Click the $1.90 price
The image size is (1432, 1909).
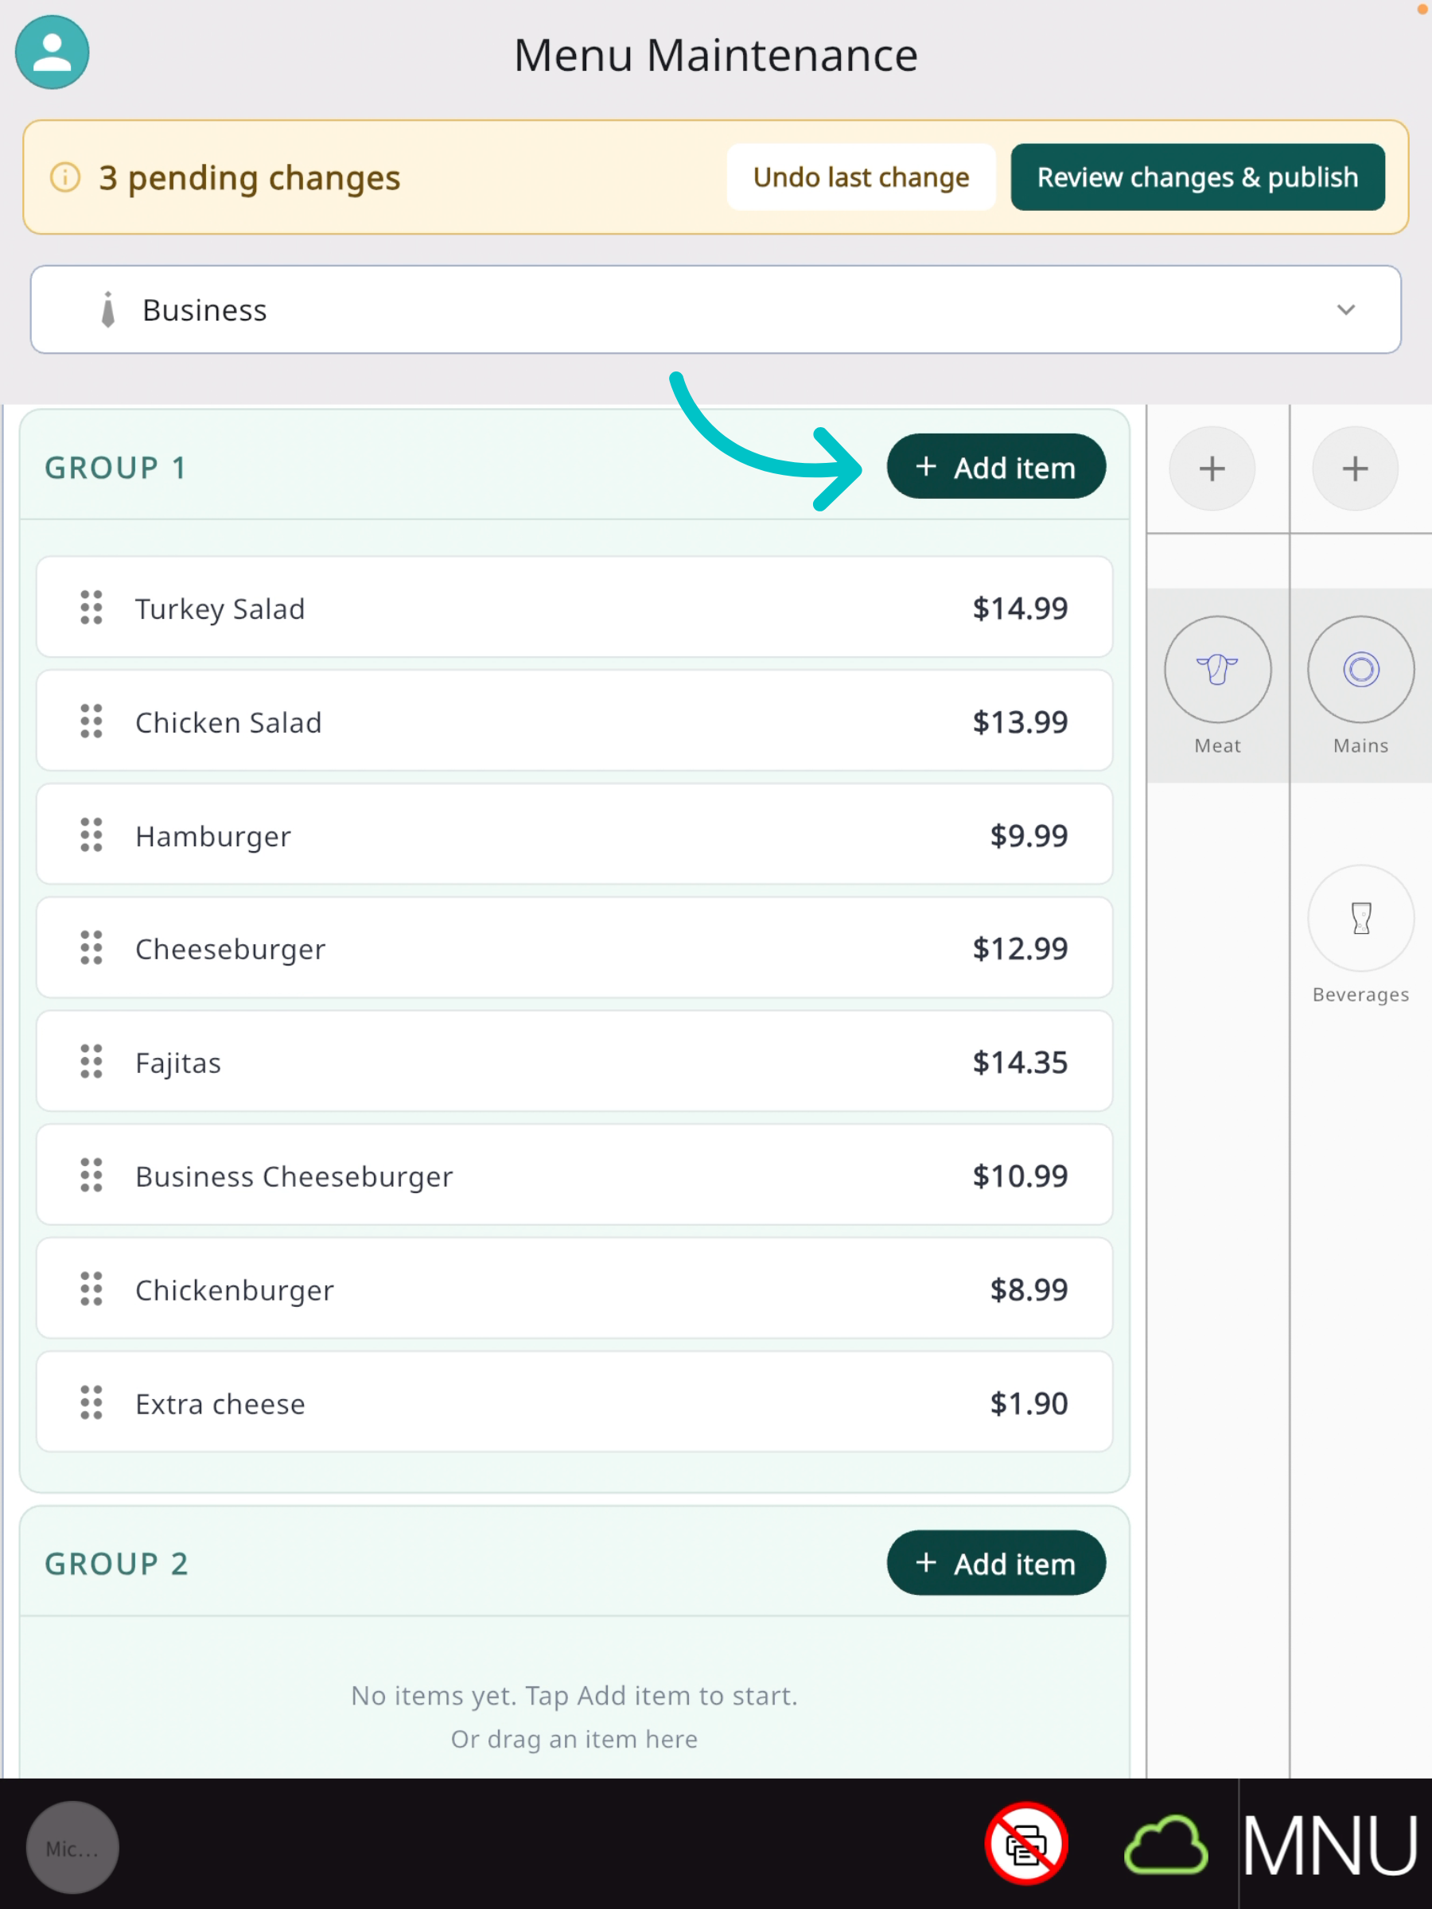tap(1029, 1403)
